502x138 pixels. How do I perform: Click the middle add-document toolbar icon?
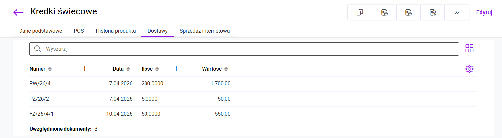coord(408,12)
